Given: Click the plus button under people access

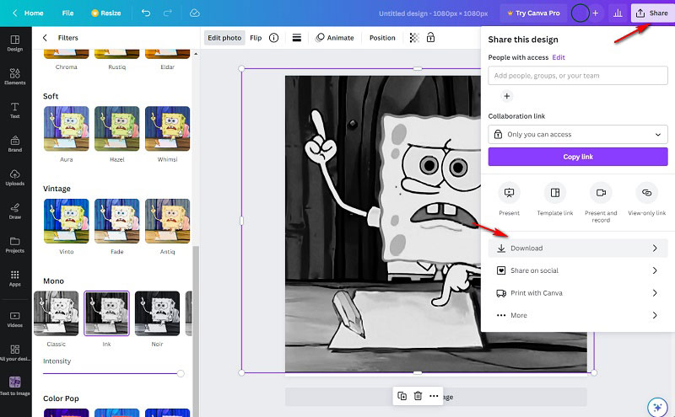Looking at the screenshot, I should click(x=507, y=96).
